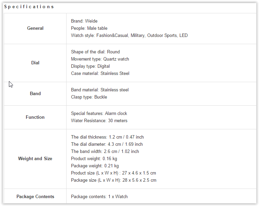The image size is (259, 206).
Task: Click Display type: Digital line
Action: (x=90, y=66)
